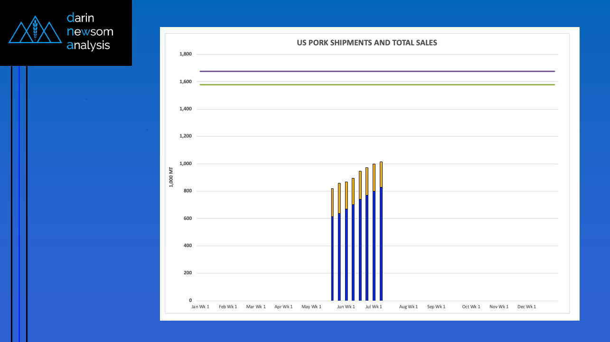Click the "Aug Wk 1" x-axis label
Viewport: 610px width, 342px height.
pos(409,307)
